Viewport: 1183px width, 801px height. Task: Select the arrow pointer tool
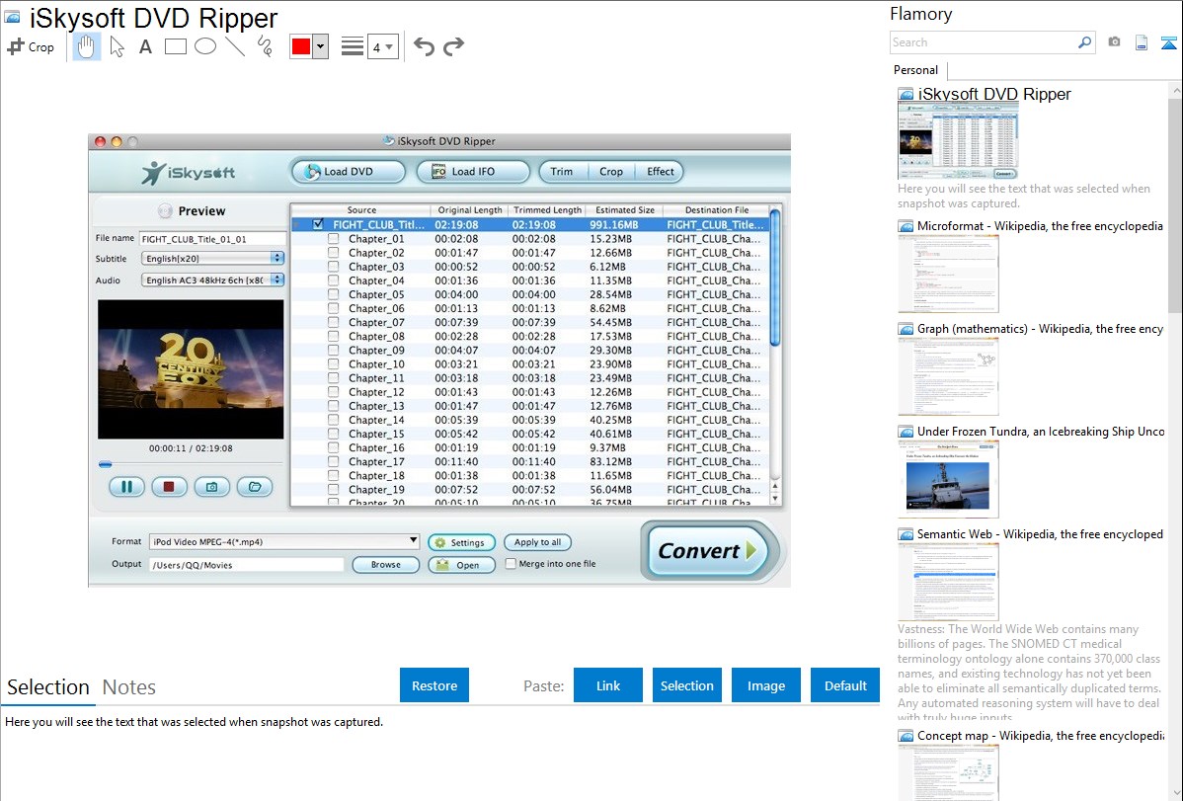click(x=117, y=46)
